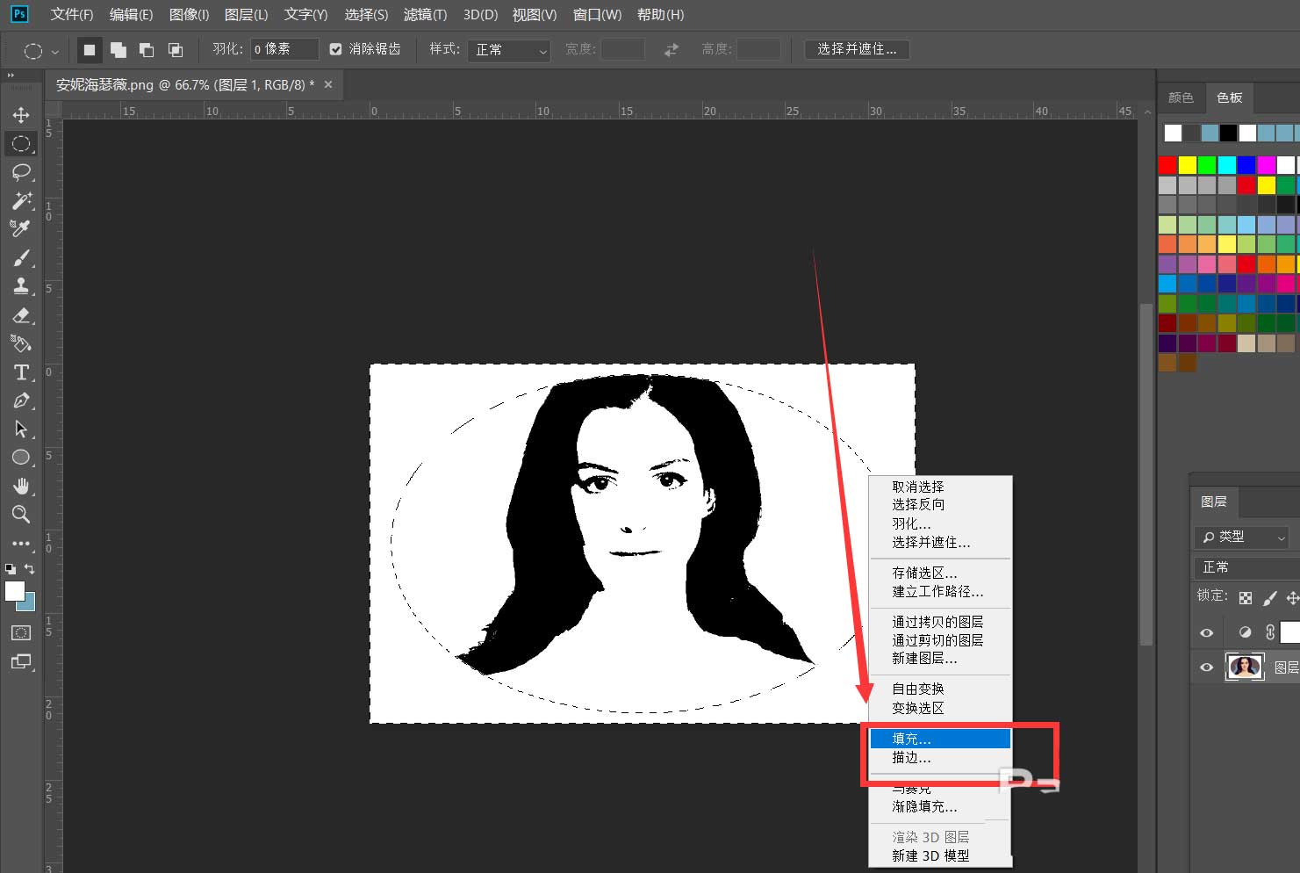Click the vertical canvas scrollbar
1300x873 pixels.
tap(1146, 474)
